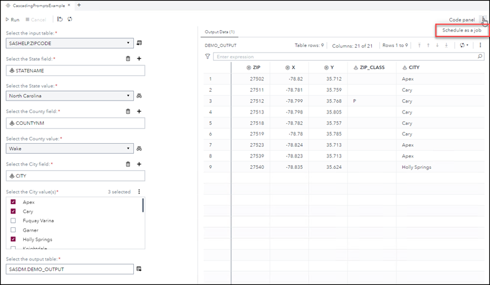Select X cell -78.835
Screen dimensions: 490x285
coord(290,167)
